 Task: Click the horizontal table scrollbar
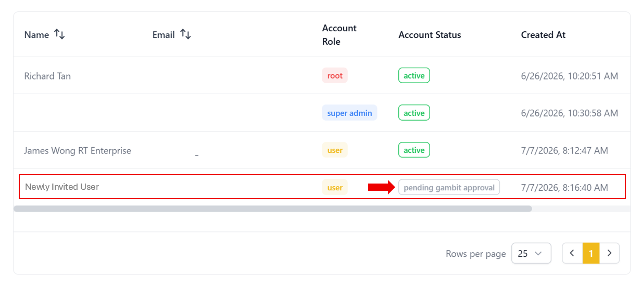(273, 208)
